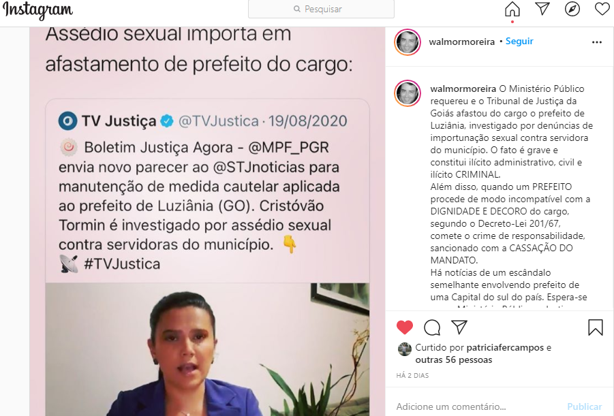Click walmormoreira avatar in post header

tap(408, 42)
